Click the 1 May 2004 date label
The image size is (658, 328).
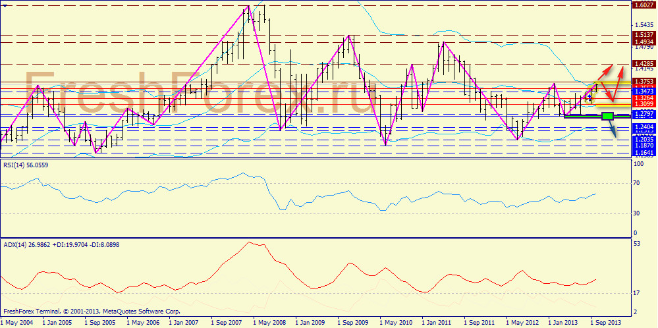[17, 323]
